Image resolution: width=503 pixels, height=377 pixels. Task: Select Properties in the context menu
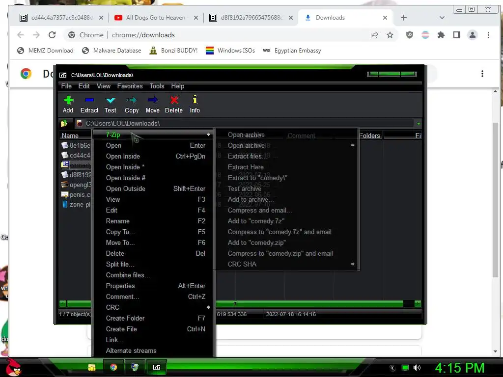pos(120,286)
